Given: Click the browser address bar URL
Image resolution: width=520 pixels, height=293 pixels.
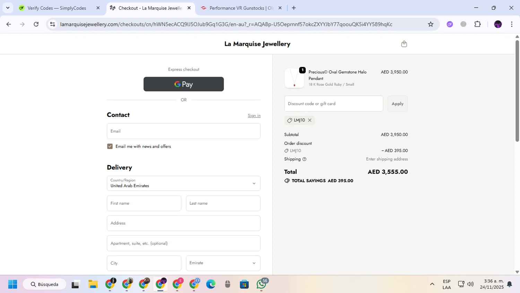Looking at the screenshot, I should point(226,24).
